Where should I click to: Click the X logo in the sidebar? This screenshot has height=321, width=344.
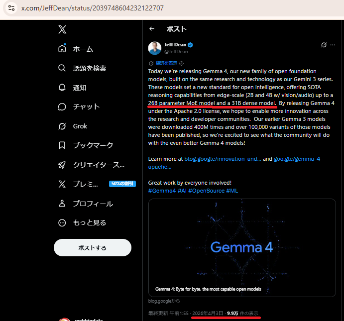point(62,29)
